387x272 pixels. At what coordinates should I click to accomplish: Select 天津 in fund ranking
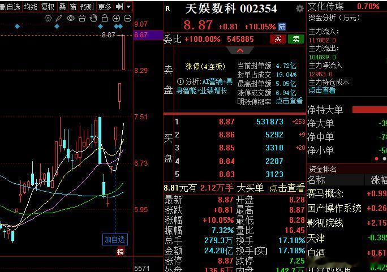316,238
